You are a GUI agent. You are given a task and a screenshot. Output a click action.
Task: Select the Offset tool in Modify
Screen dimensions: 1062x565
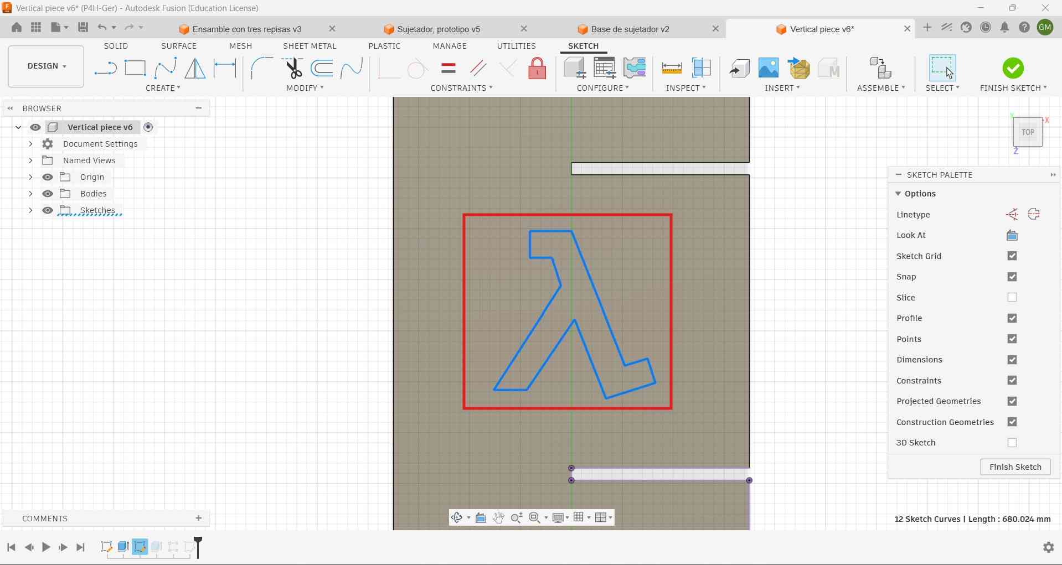(x=322, y=68)
